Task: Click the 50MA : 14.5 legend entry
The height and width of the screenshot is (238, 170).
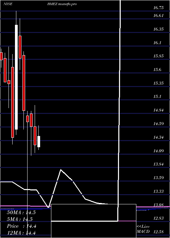Action: click(x=21, y=213)
